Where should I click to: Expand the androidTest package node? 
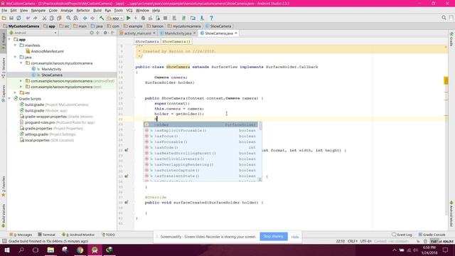point(21,80)
